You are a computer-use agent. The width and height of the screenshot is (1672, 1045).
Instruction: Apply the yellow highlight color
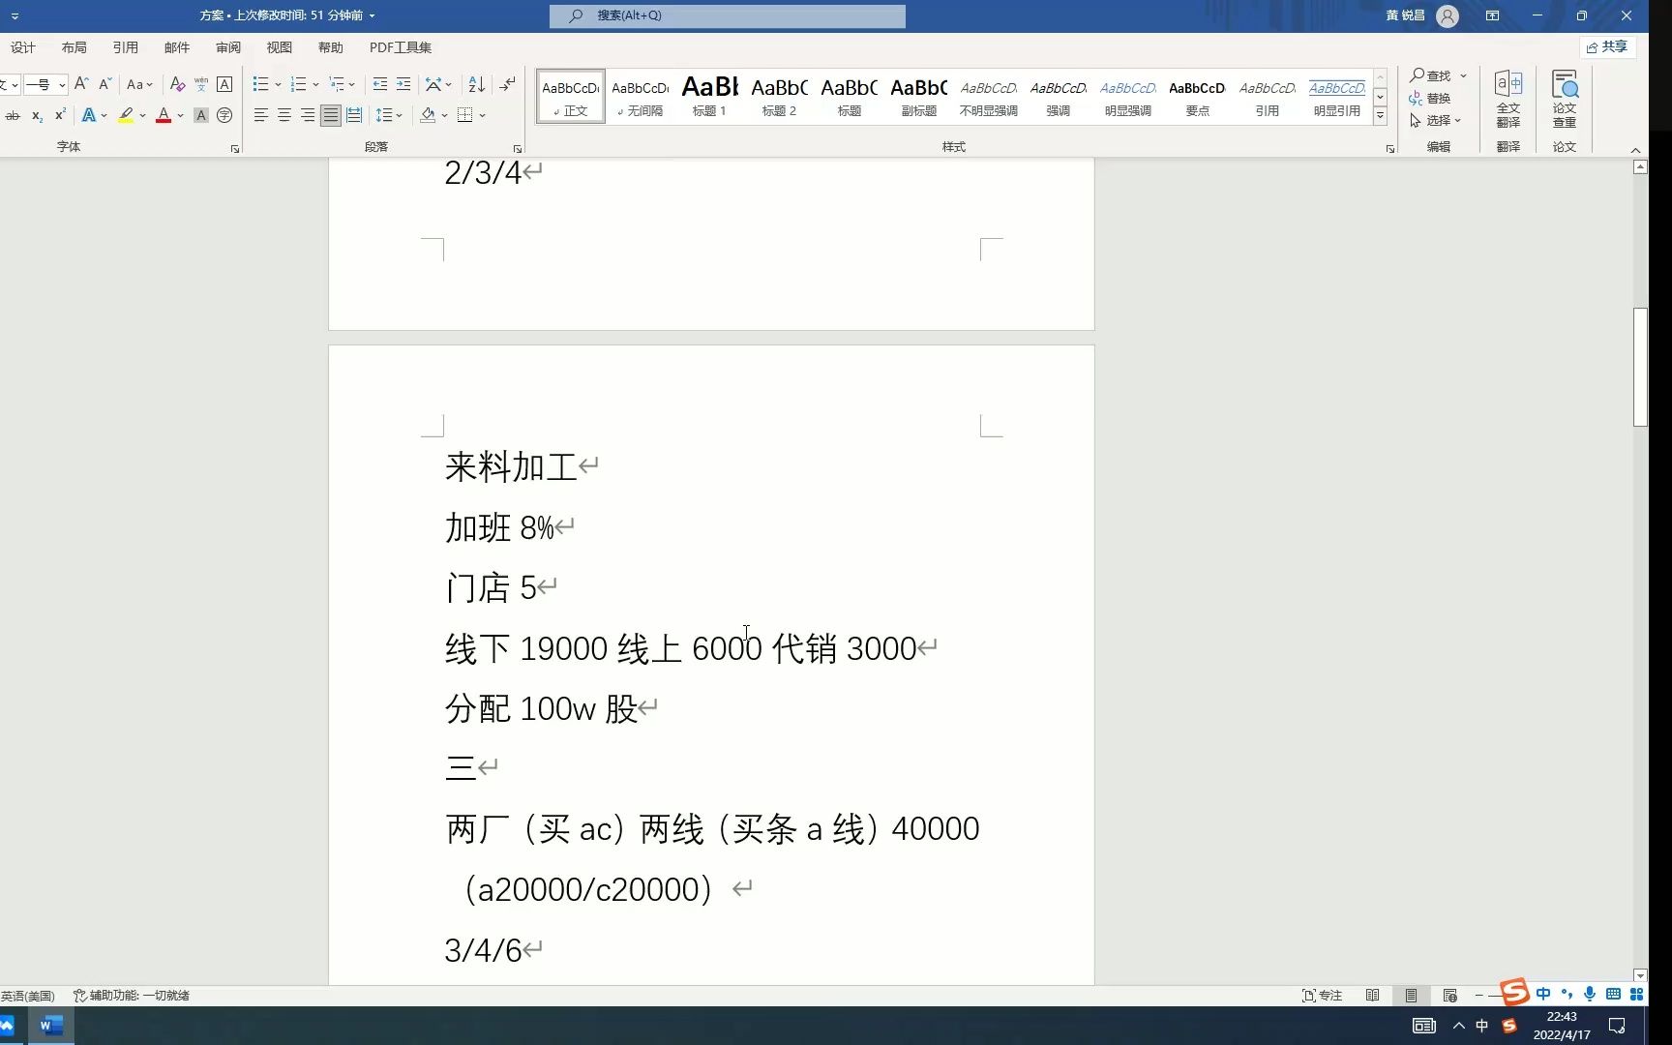tap(126, 115)
